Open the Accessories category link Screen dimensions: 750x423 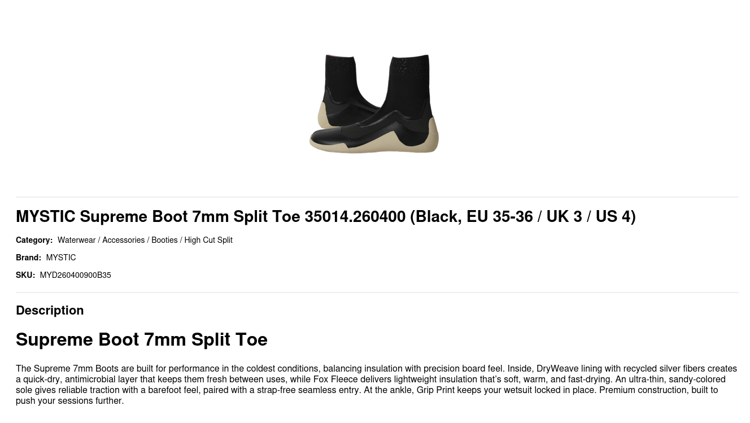click(123, 240)
